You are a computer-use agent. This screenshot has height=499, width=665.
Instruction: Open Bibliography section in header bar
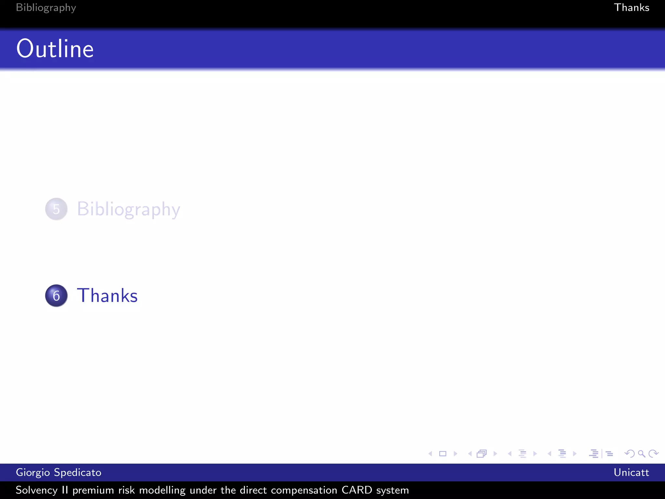pos(46,7)
